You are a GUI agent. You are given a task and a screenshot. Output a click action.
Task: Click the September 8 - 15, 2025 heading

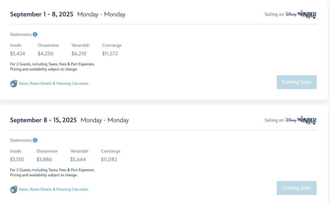[43, 120]
